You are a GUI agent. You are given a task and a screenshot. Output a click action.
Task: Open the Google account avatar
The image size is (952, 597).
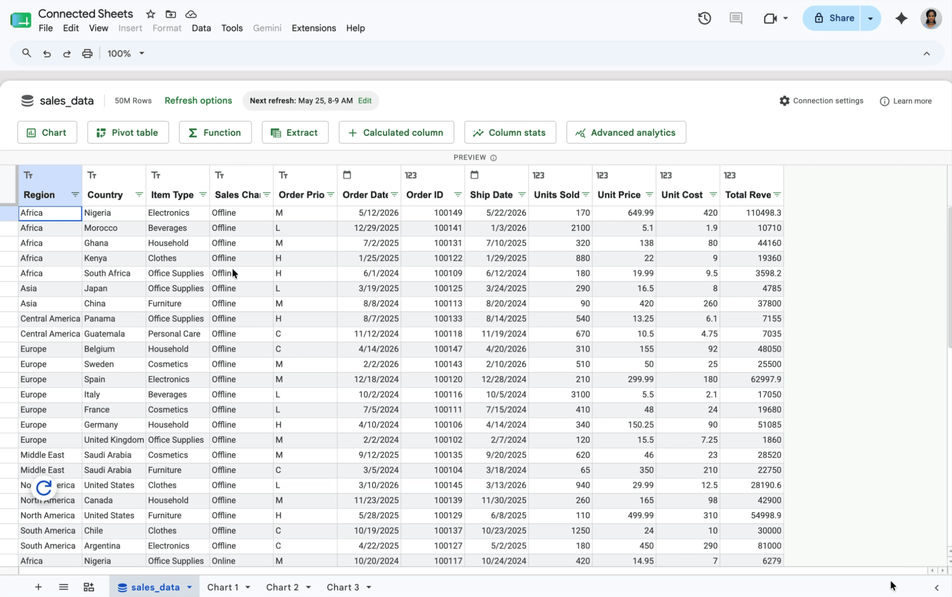click(931, 19)
